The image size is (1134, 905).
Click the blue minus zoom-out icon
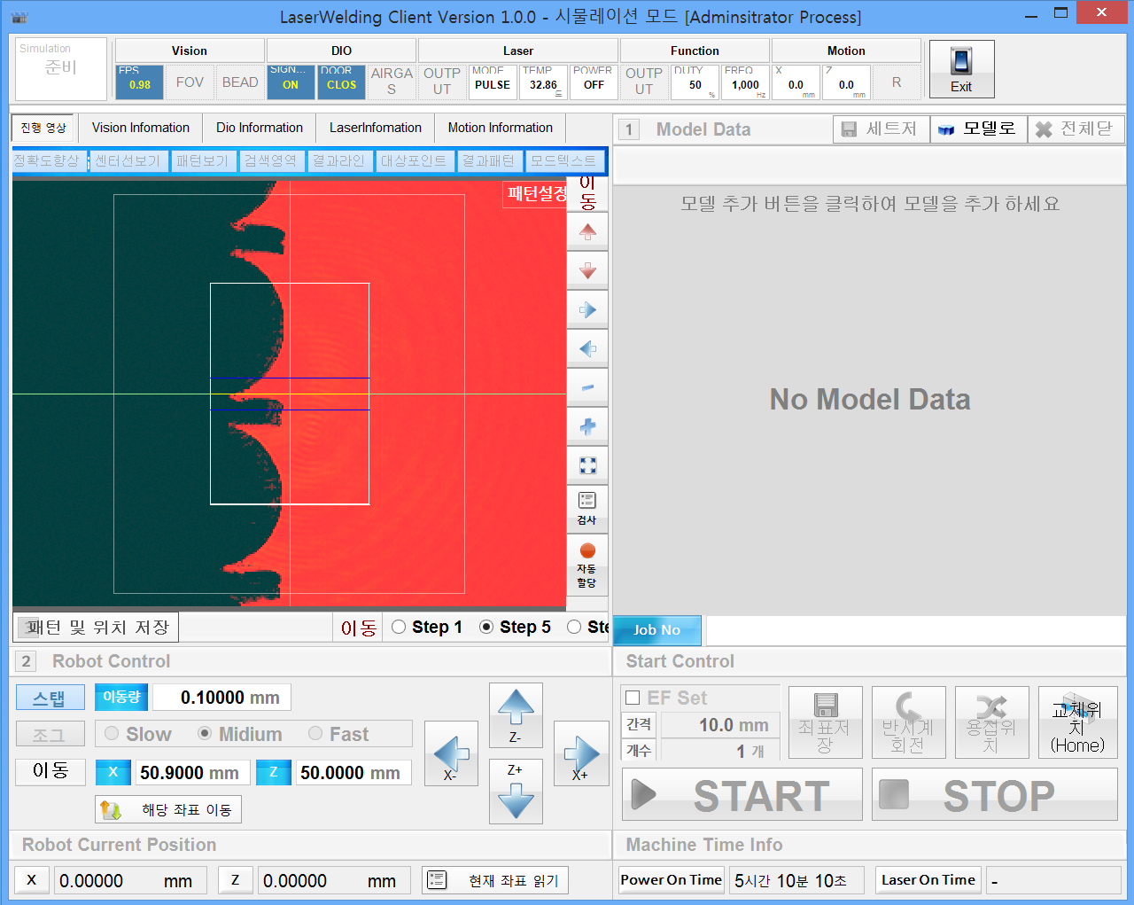point(587,388)
